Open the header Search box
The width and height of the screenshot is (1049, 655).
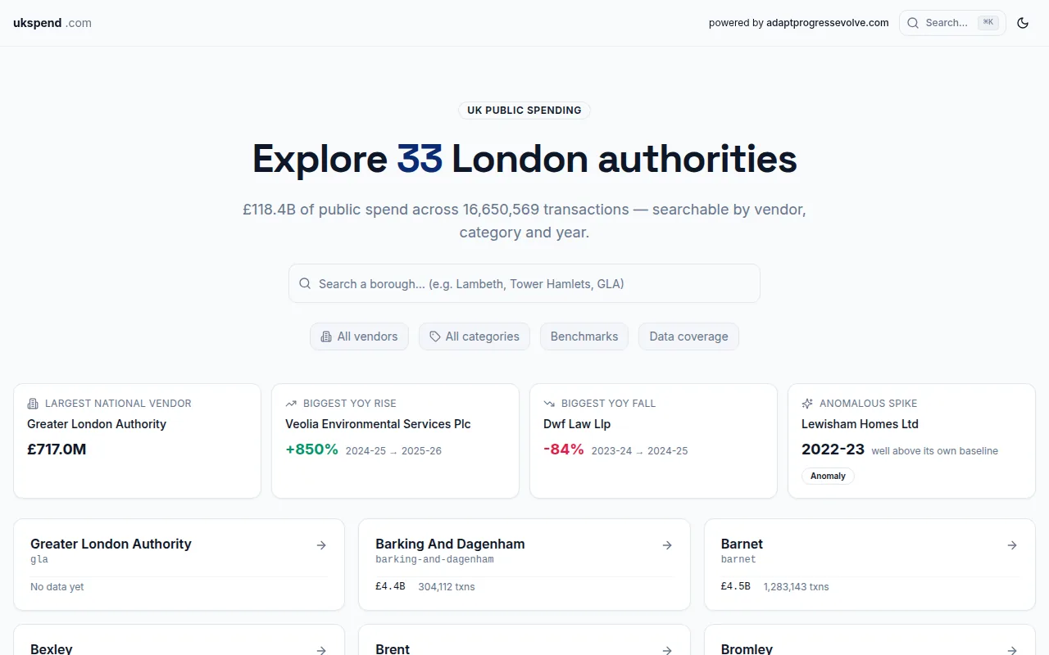pos(952,23)
